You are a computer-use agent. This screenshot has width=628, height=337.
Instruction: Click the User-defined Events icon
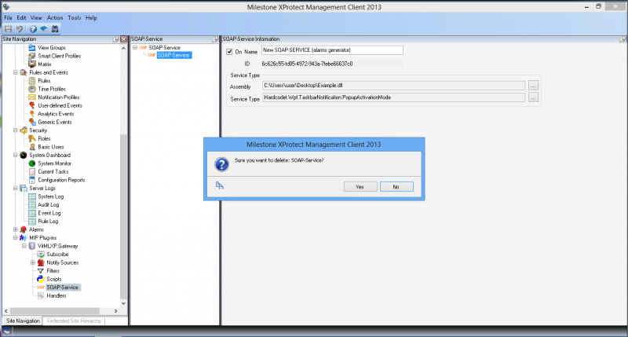(32, 105)
